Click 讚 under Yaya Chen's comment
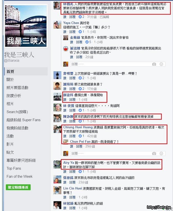The width and height of the screenshot is (173, 211). 65,32
